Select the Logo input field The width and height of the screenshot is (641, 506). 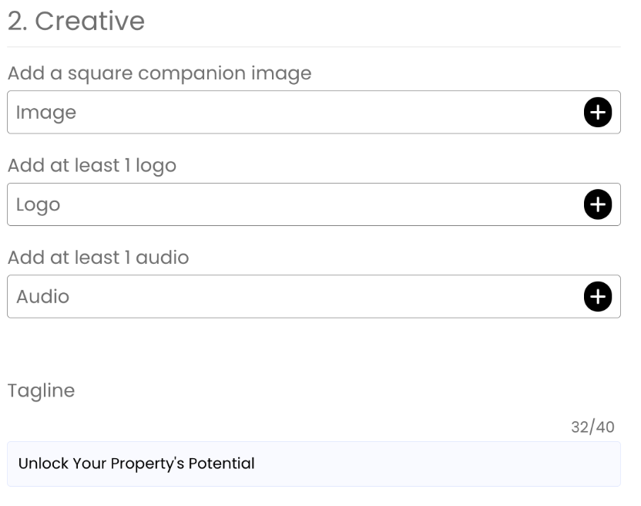click(x=314, y=204)
